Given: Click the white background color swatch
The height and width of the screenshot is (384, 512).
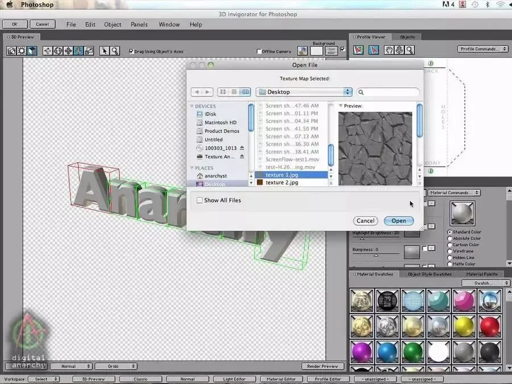Looking at the screenshot, I should point(316,51).
